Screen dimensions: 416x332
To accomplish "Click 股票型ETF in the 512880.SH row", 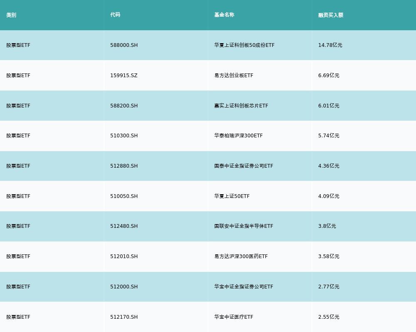I will [18, 166].
